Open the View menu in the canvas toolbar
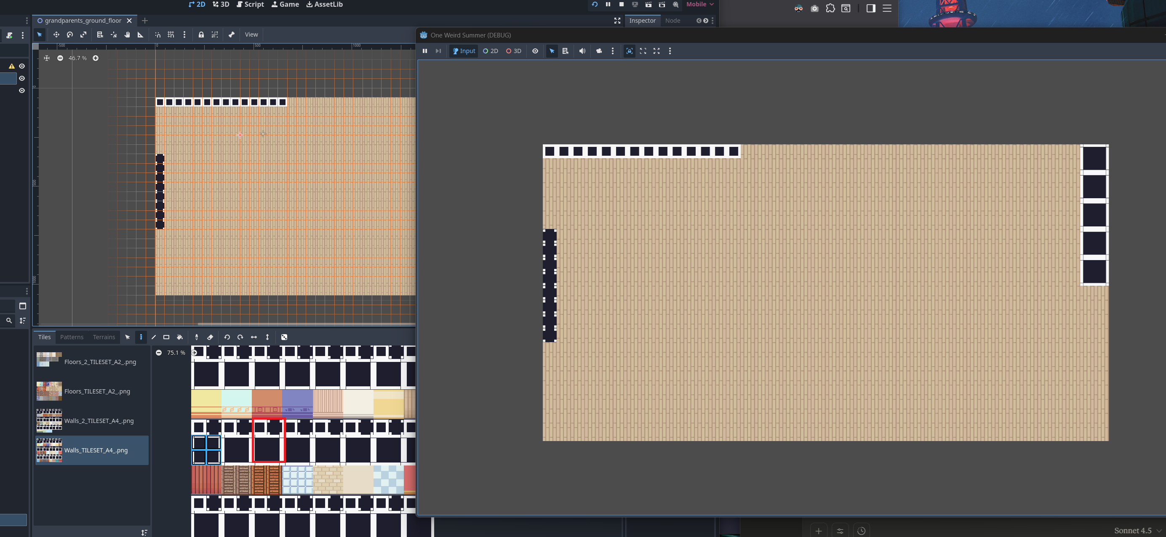This screenshot has width=1166, height=537. 251,35
